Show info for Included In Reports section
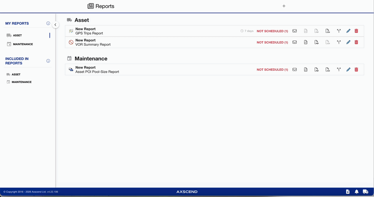The width and height of the screenshot is (374, 197). 48,61
